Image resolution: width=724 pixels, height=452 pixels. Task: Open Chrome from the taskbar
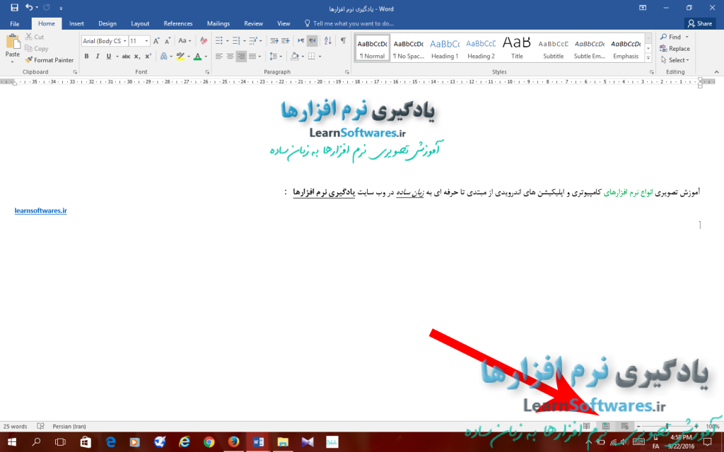(x=209, y=442)
